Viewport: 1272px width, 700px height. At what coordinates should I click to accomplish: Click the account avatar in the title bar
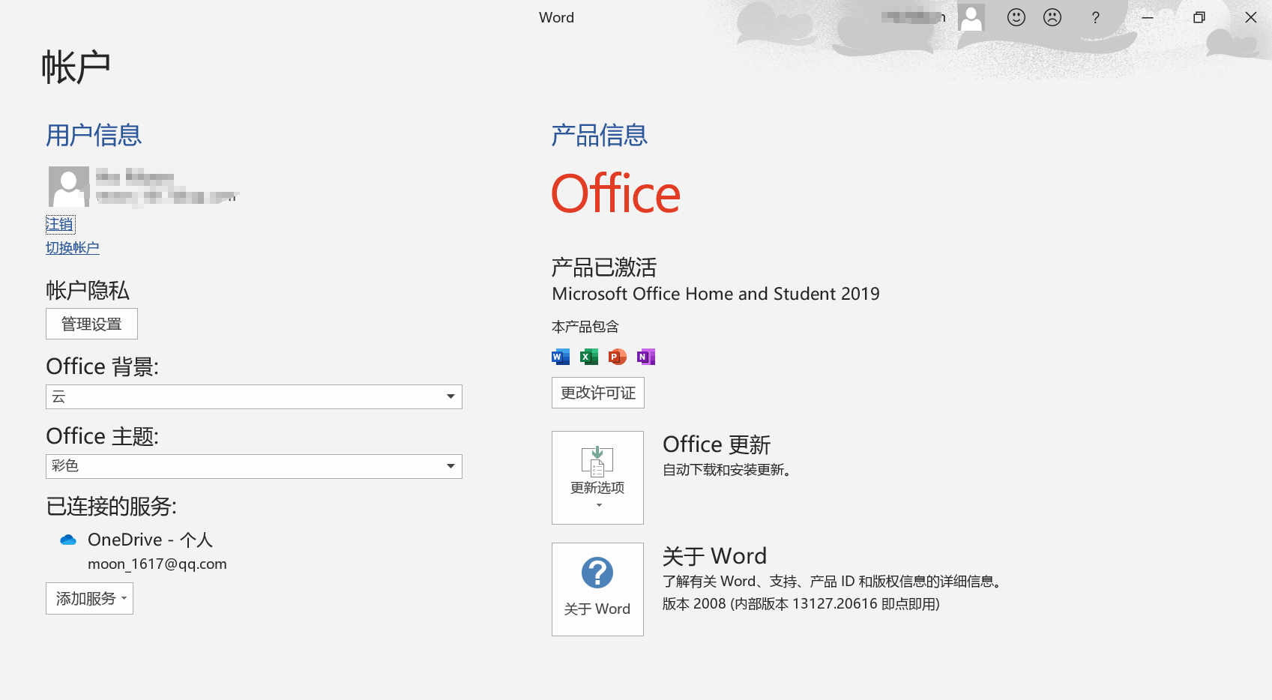(x=971, y=17)
